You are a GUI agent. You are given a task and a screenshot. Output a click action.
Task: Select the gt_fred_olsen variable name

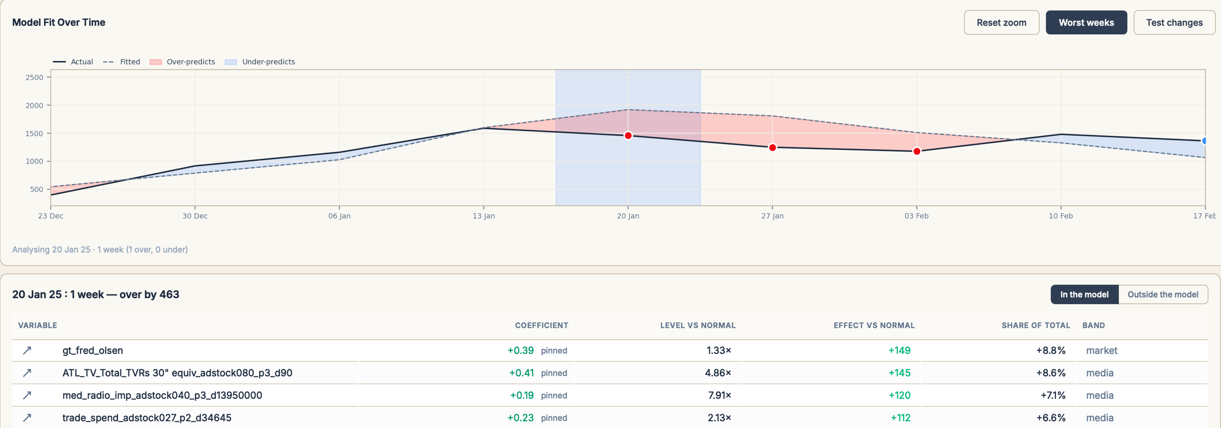92,351
